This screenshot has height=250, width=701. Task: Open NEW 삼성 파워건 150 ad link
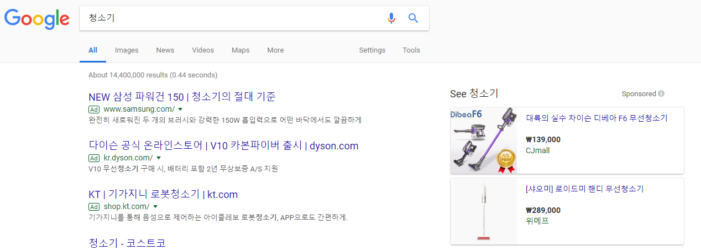[x=182, y=97]
